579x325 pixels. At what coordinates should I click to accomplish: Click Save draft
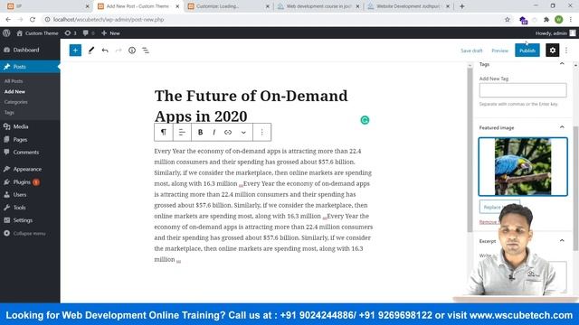click(x=471, y=51)
